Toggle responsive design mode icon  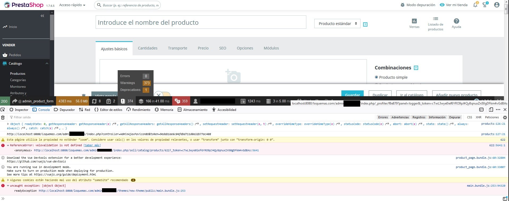(x=491, y=110)
